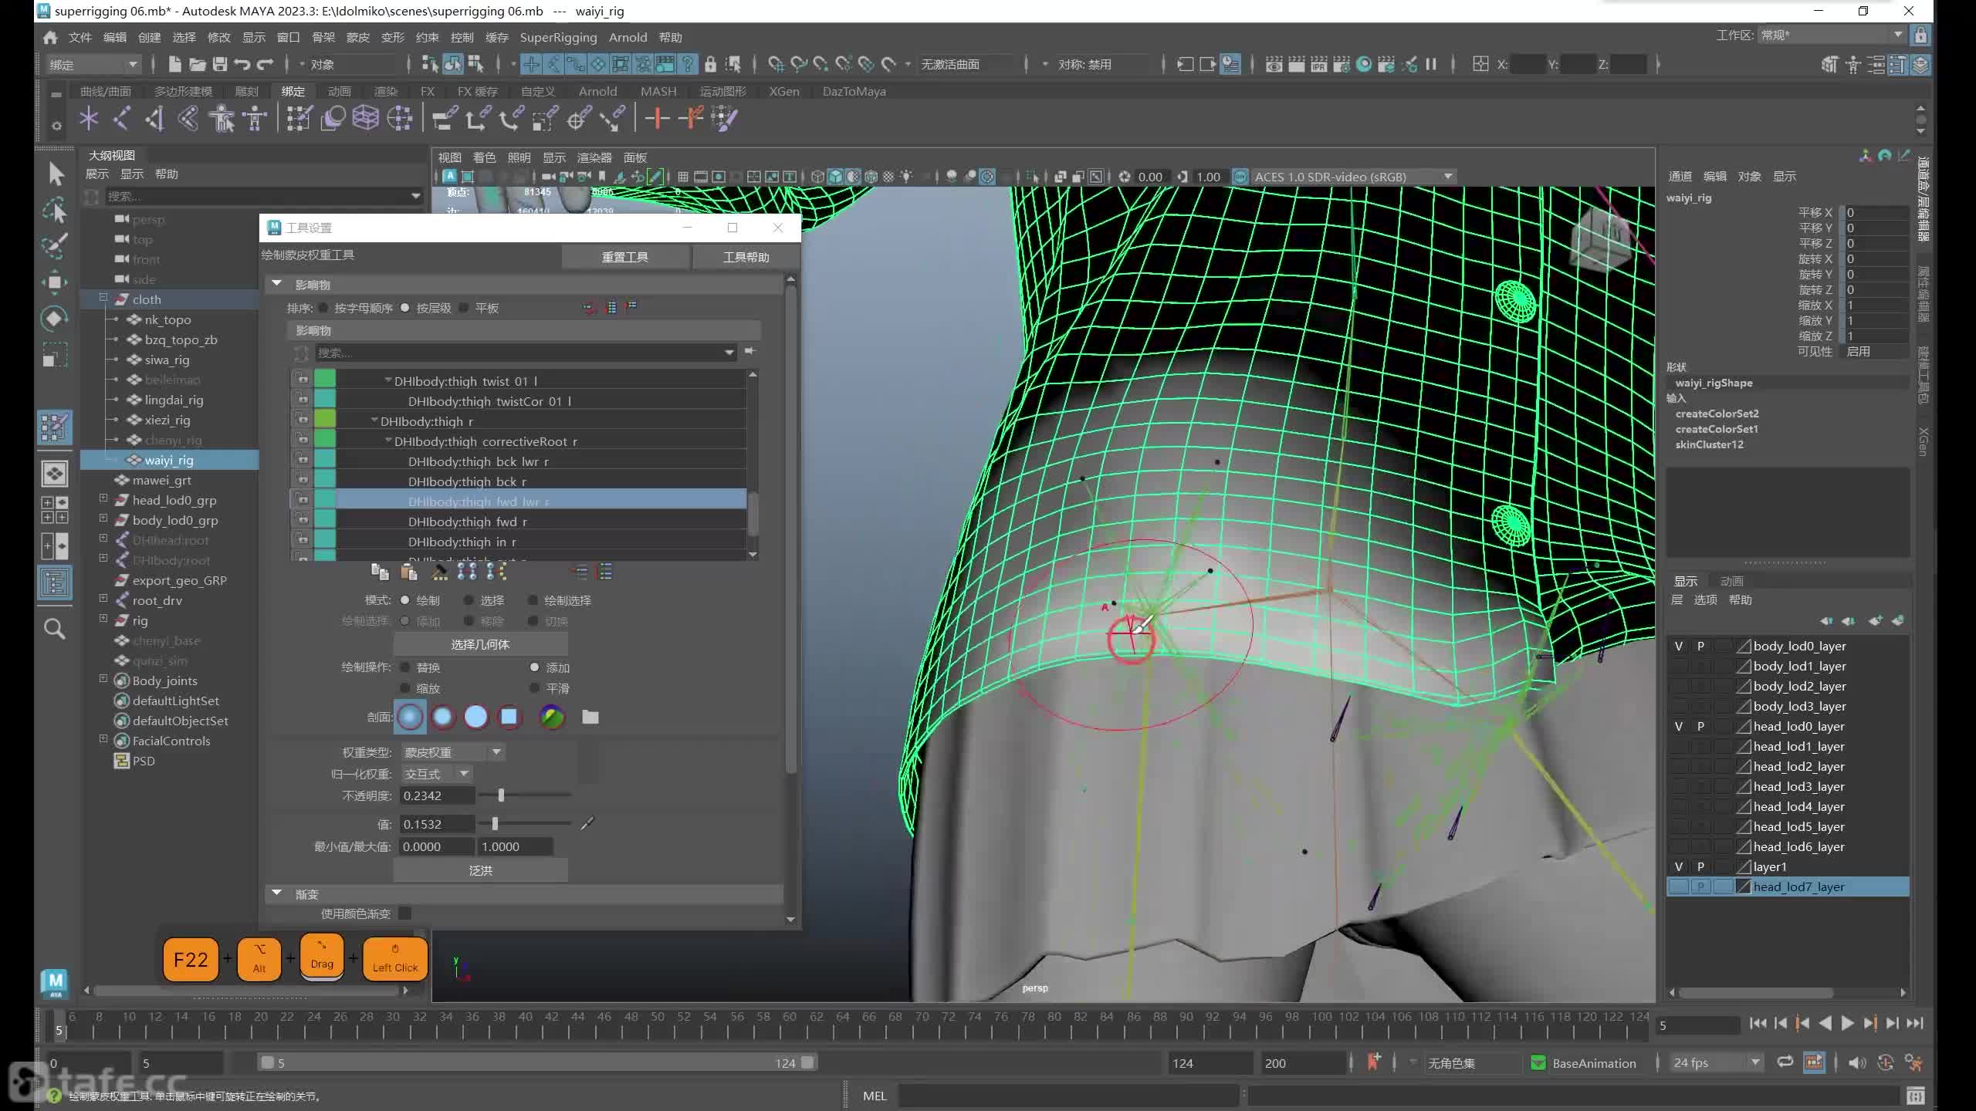The height and width of the screenshot is (1111, 1976).
Task: Collapse the Influences section
Action: click(x=277, y=285)
